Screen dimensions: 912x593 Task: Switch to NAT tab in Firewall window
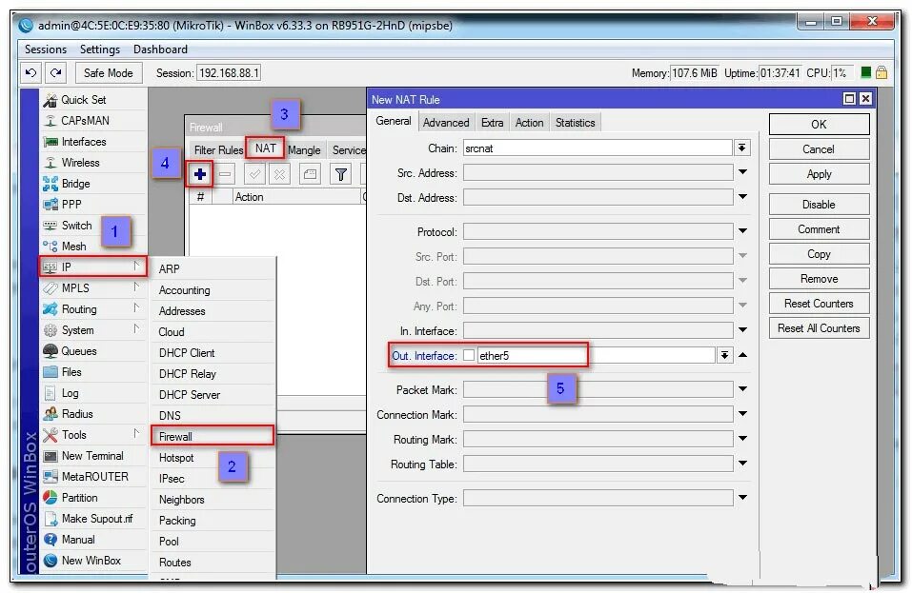point(265,148)
